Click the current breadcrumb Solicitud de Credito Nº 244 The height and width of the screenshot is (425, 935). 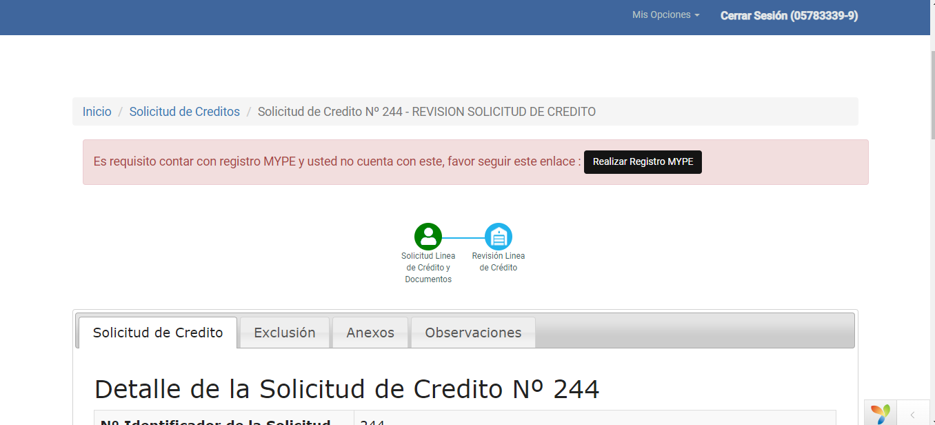pyautogui.click(x=426, y=112)
